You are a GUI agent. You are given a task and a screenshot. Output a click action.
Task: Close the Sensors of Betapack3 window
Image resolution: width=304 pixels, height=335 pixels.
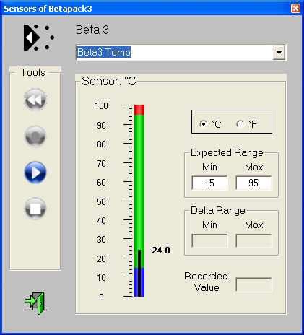295,9
